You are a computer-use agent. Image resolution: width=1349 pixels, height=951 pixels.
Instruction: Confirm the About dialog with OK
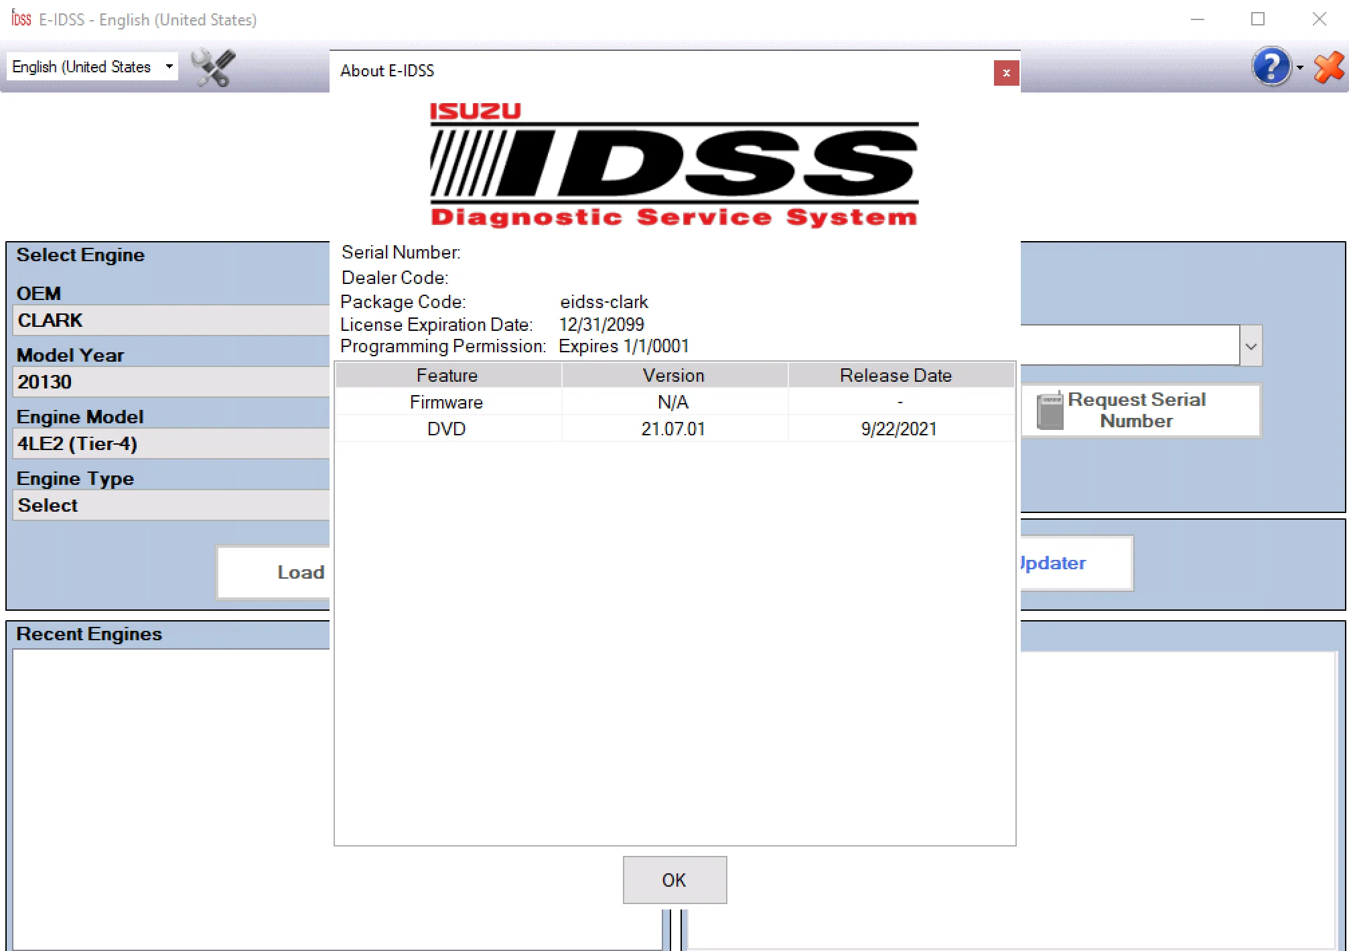674,879
